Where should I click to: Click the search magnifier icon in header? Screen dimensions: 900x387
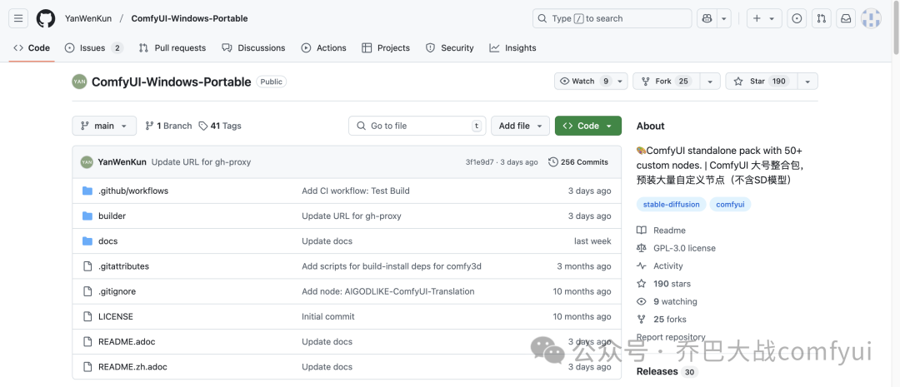click(x=542, y=18)
